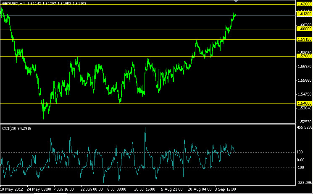Click the 3 Sep 12:00 time label
Image resolution: width=313 pixels, height=194 pixels.
tap(226, 189)
